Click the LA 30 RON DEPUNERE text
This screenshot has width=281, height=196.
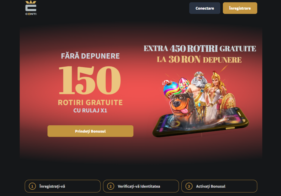pos(199,59)
